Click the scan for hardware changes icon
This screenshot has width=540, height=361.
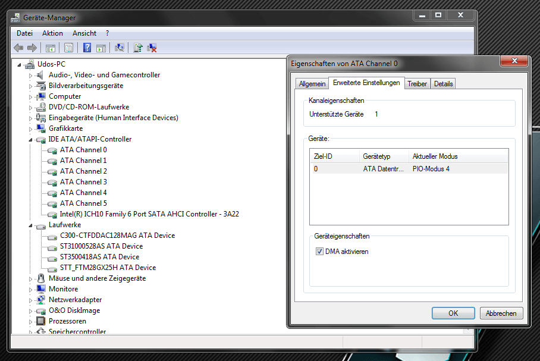(120, 48)
